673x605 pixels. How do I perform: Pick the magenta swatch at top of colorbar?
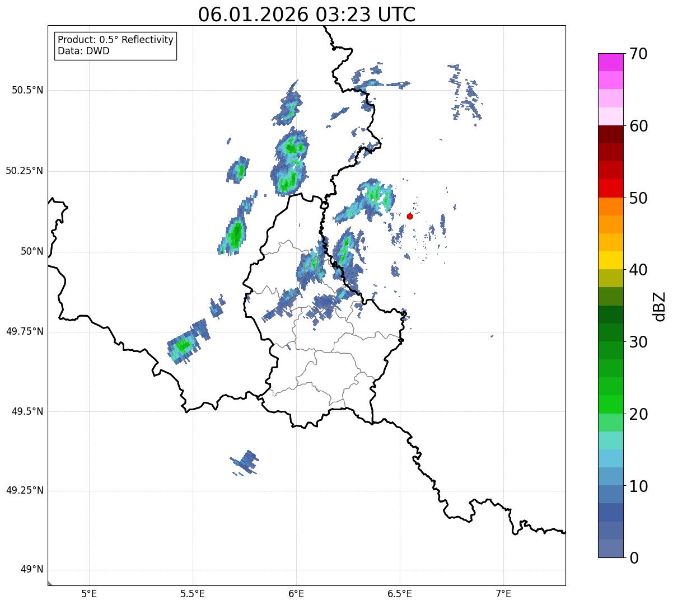tap(610, 62)
